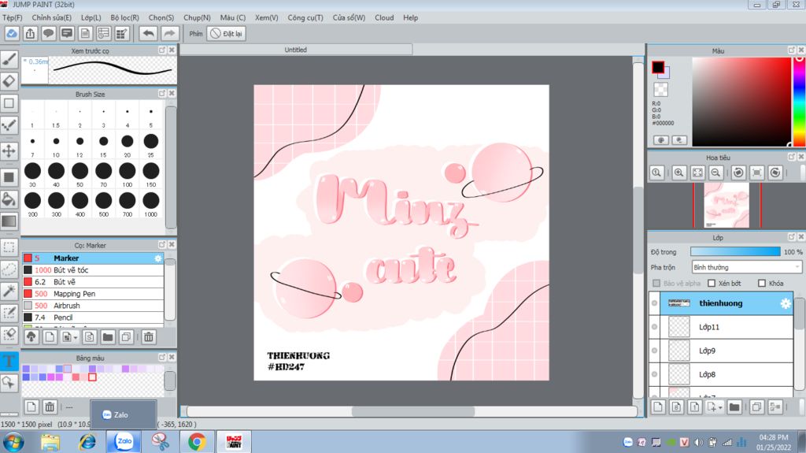Click the Navigator canvas thumbnail preview
Viewport: 806px width, 453px height.
727,205
